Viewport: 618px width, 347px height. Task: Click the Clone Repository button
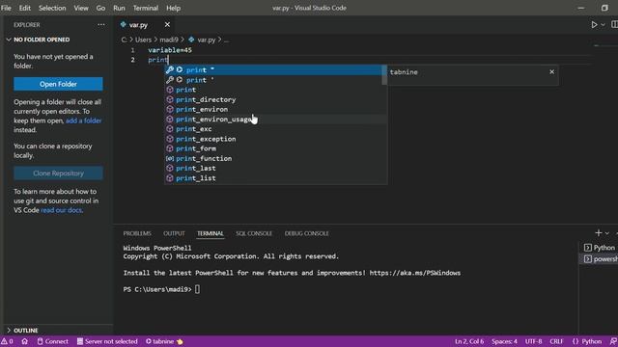58,173
